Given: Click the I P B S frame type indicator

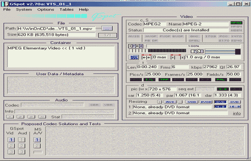Looking at the screenshot, I should tap(136, 46).
